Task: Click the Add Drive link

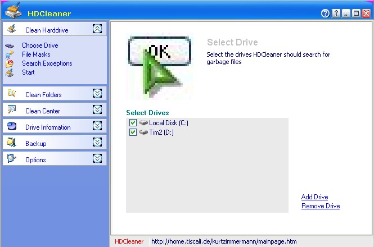Action: tap(314, 197)
